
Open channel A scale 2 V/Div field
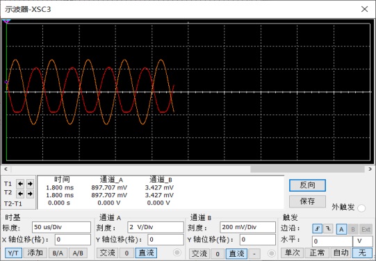coord(156,227)
